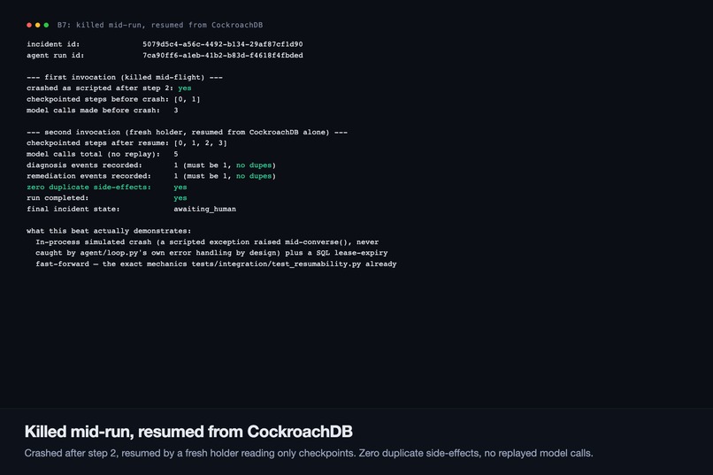Image resolution: width=713 pixels, height=475 pixels.
Task: Click 'what this beat actually demonstrates:' line
Action: tap(109, 231)
